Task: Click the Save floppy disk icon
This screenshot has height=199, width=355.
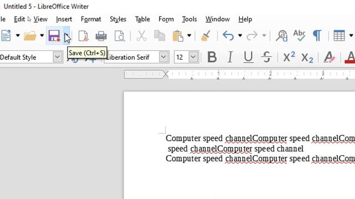Action: click(54, 35)
